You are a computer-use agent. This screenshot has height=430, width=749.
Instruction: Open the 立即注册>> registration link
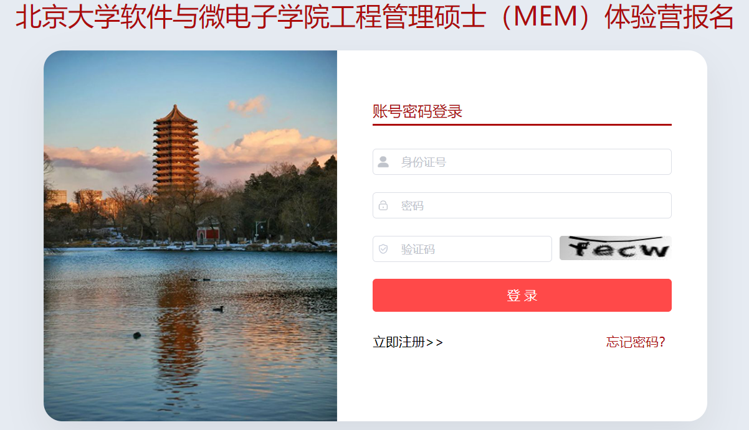pos(408,342)
